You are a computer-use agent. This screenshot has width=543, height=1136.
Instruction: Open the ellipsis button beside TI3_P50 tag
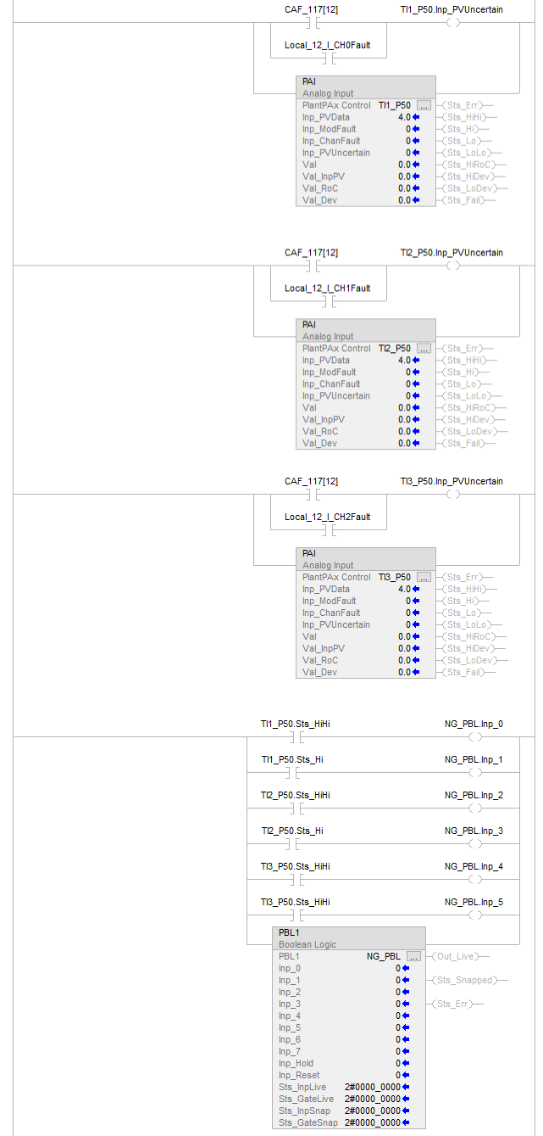pyautogui.click(x=424, y=577)
